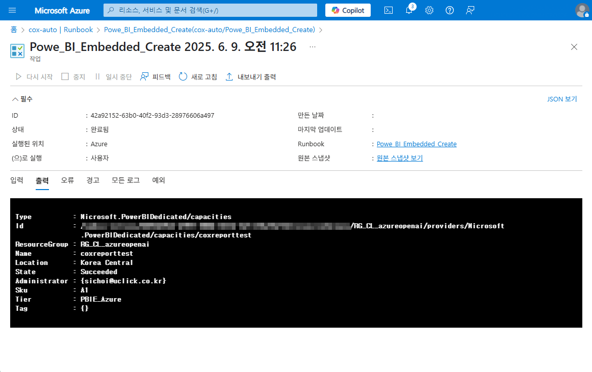592x372 pixels.
Task: Click output Sku value A1
Action: [x=84, y=290]
